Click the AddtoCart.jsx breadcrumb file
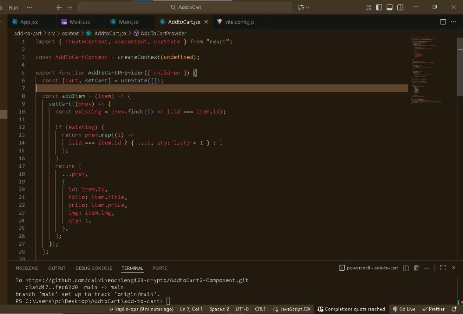The image size is (463, 314). [110, 33]
